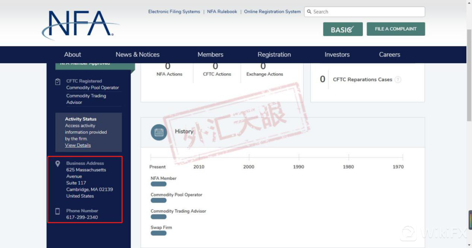Click View Details under Activity Status
Image resolution: width=472 pixels, height=248 pixels.
pos(78,145)
